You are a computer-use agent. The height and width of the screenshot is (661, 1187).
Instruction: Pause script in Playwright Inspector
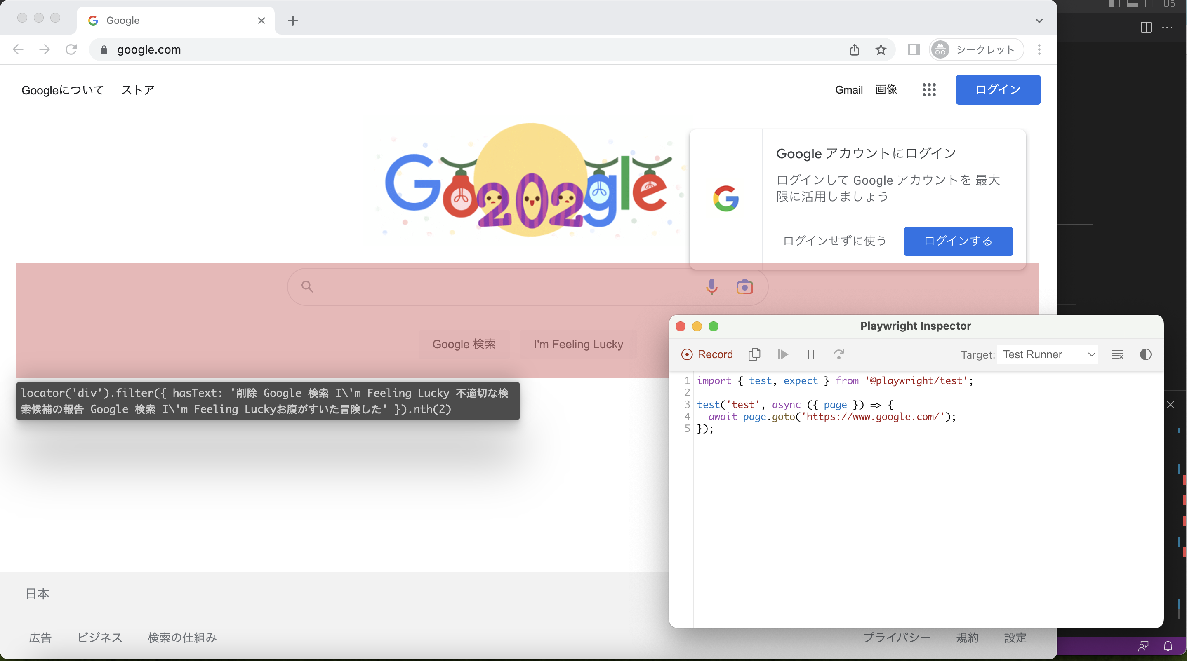810,354
